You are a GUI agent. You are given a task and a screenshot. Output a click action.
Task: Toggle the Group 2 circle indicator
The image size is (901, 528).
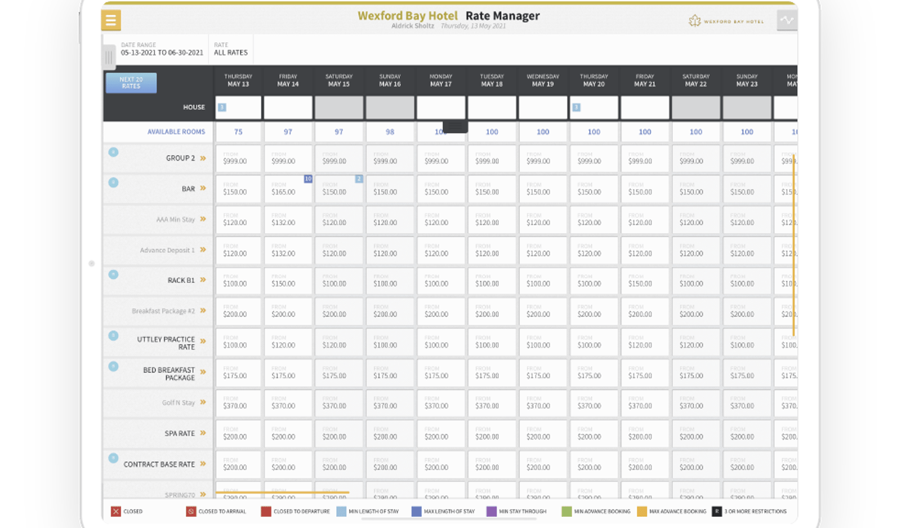(x=113, y=152)
